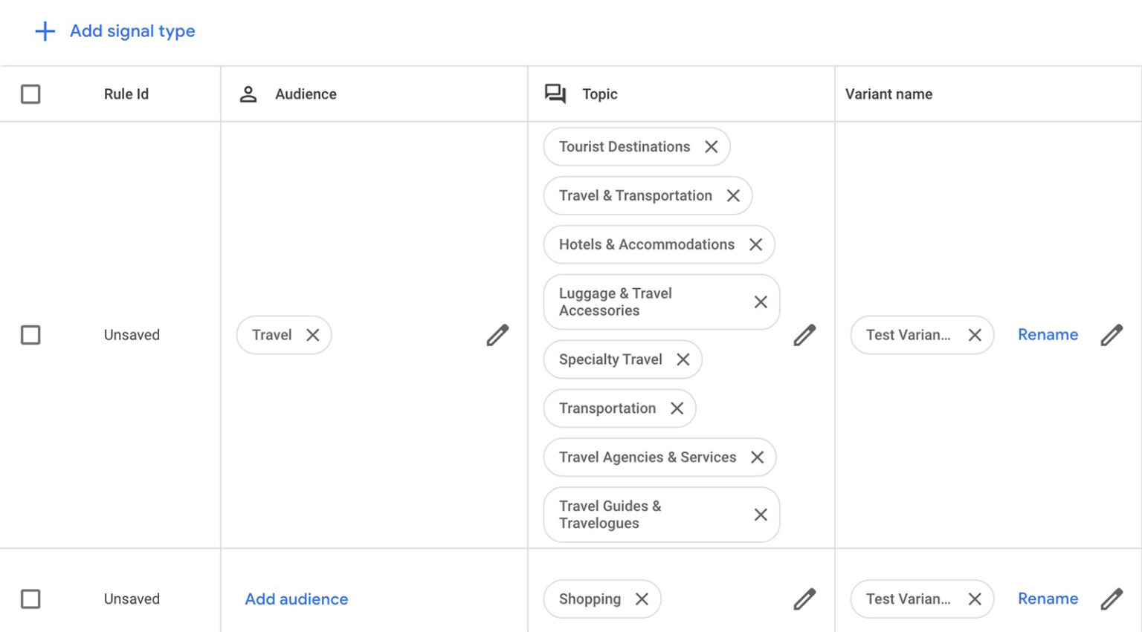Click the Add signal type plus icon
This screenshot has width=1142, height=632.
click(x=45, y=31)
